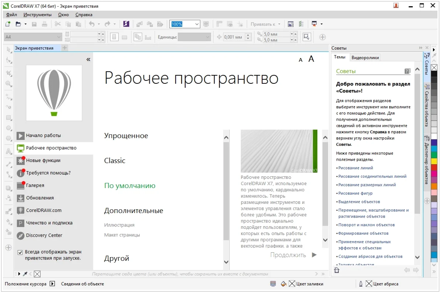The image size is (440, 292).
Task: Click the paper size combo box showing A4
Action: pyautogui.click(x=32, y=37)
